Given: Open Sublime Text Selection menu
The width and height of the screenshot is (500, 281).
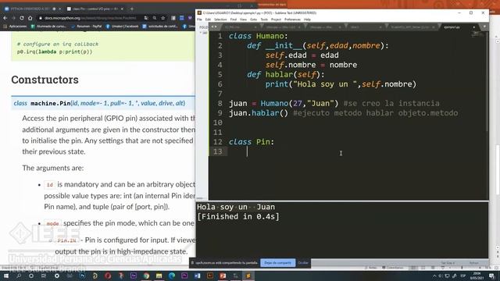Looking at the screenshot, I should coord(220,20).
